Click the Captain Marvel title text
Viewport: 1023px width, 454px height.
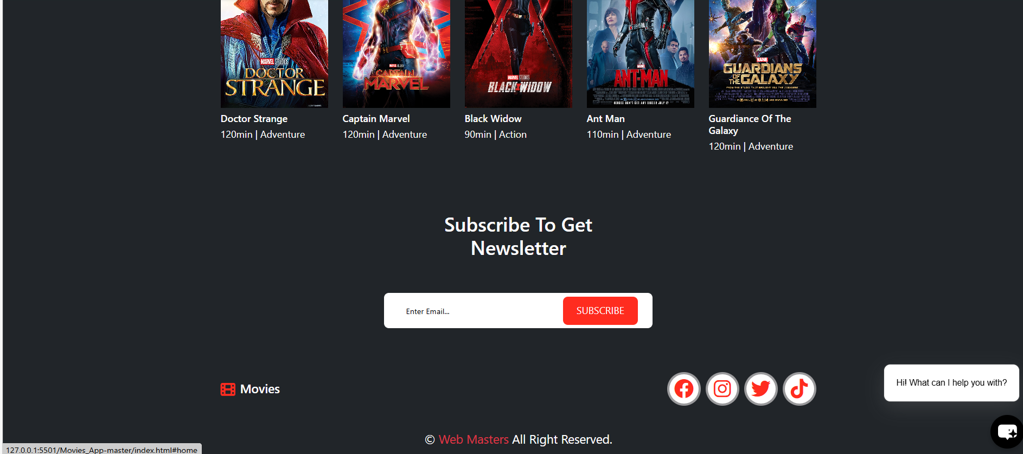[376, 119]
